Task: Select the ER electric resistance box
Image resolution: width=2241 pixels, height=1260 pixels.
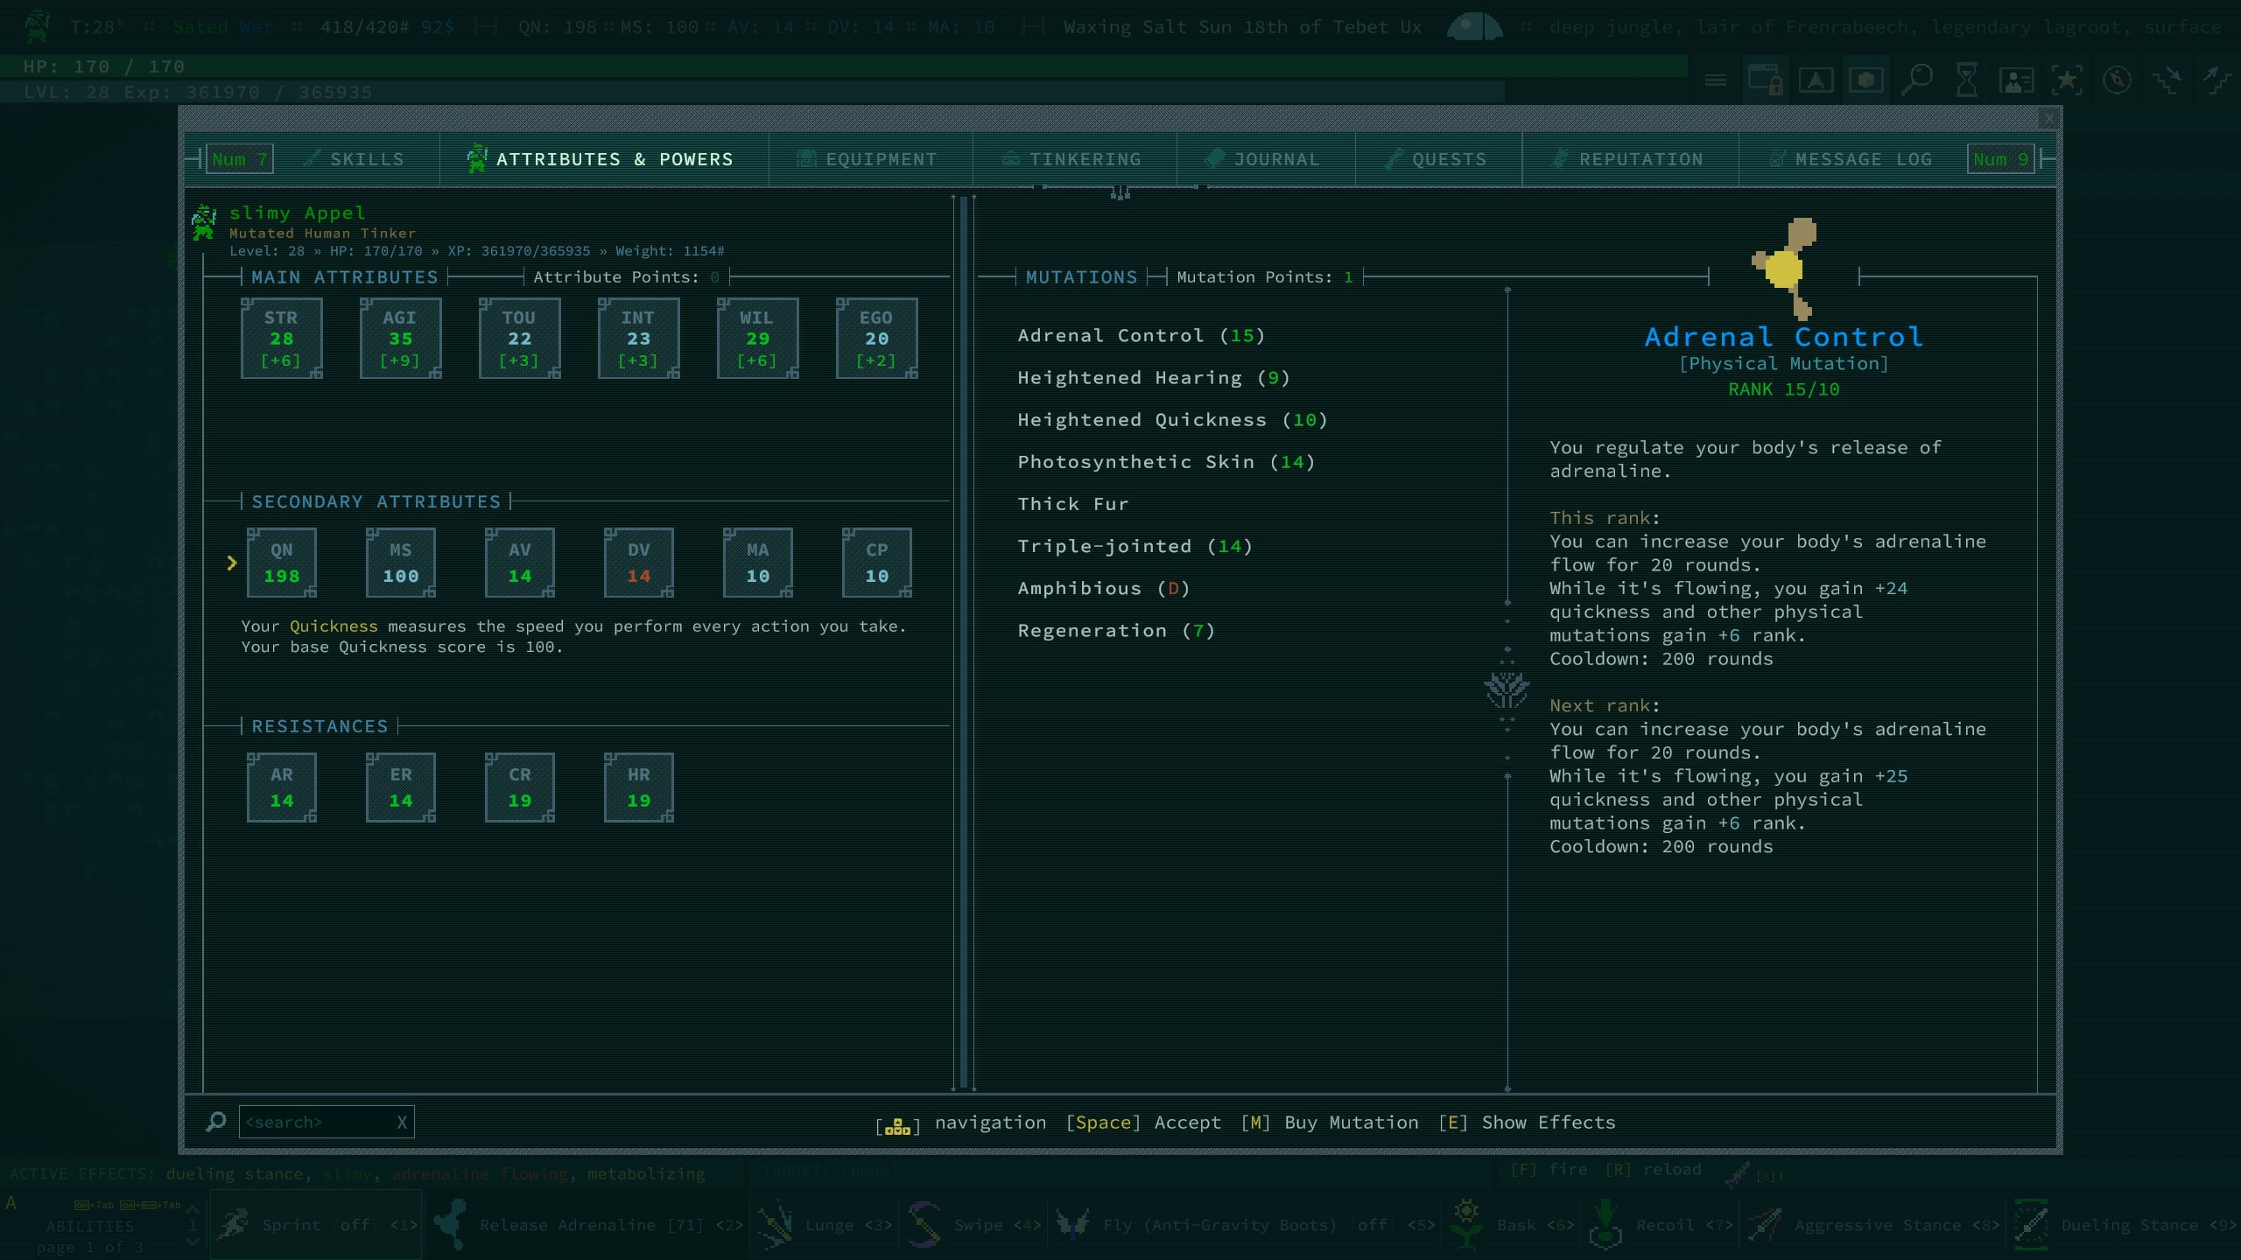Action: (x=400, y=787)
